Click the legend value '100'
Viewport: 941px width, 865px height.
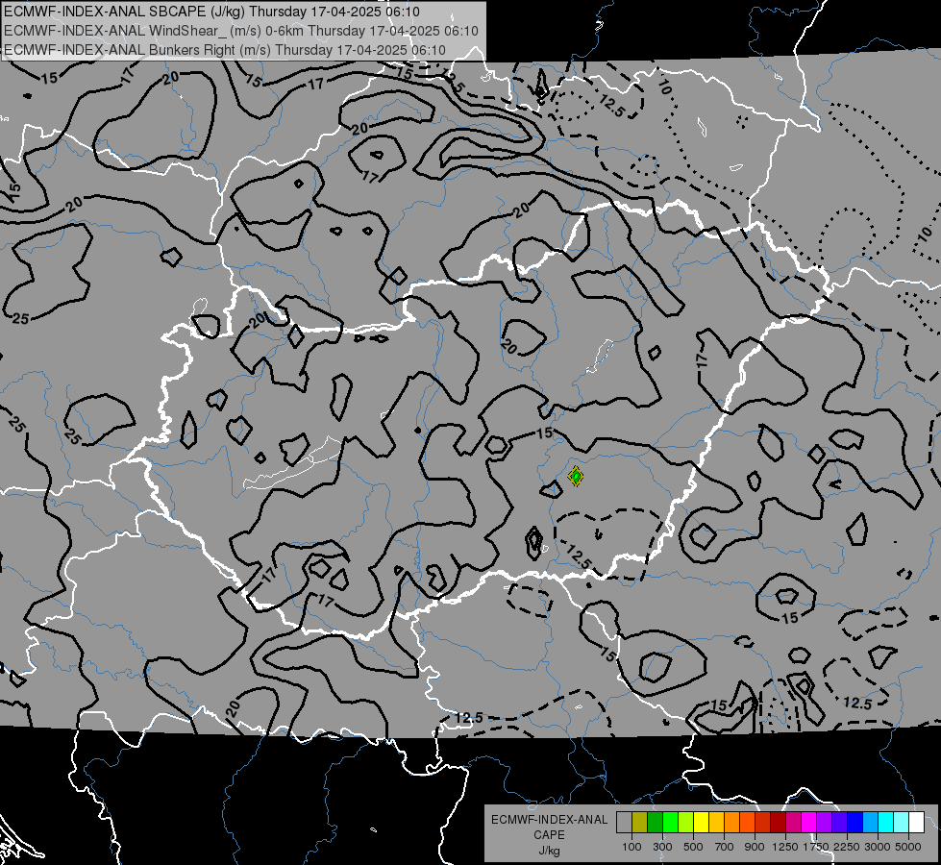point(631,847)
